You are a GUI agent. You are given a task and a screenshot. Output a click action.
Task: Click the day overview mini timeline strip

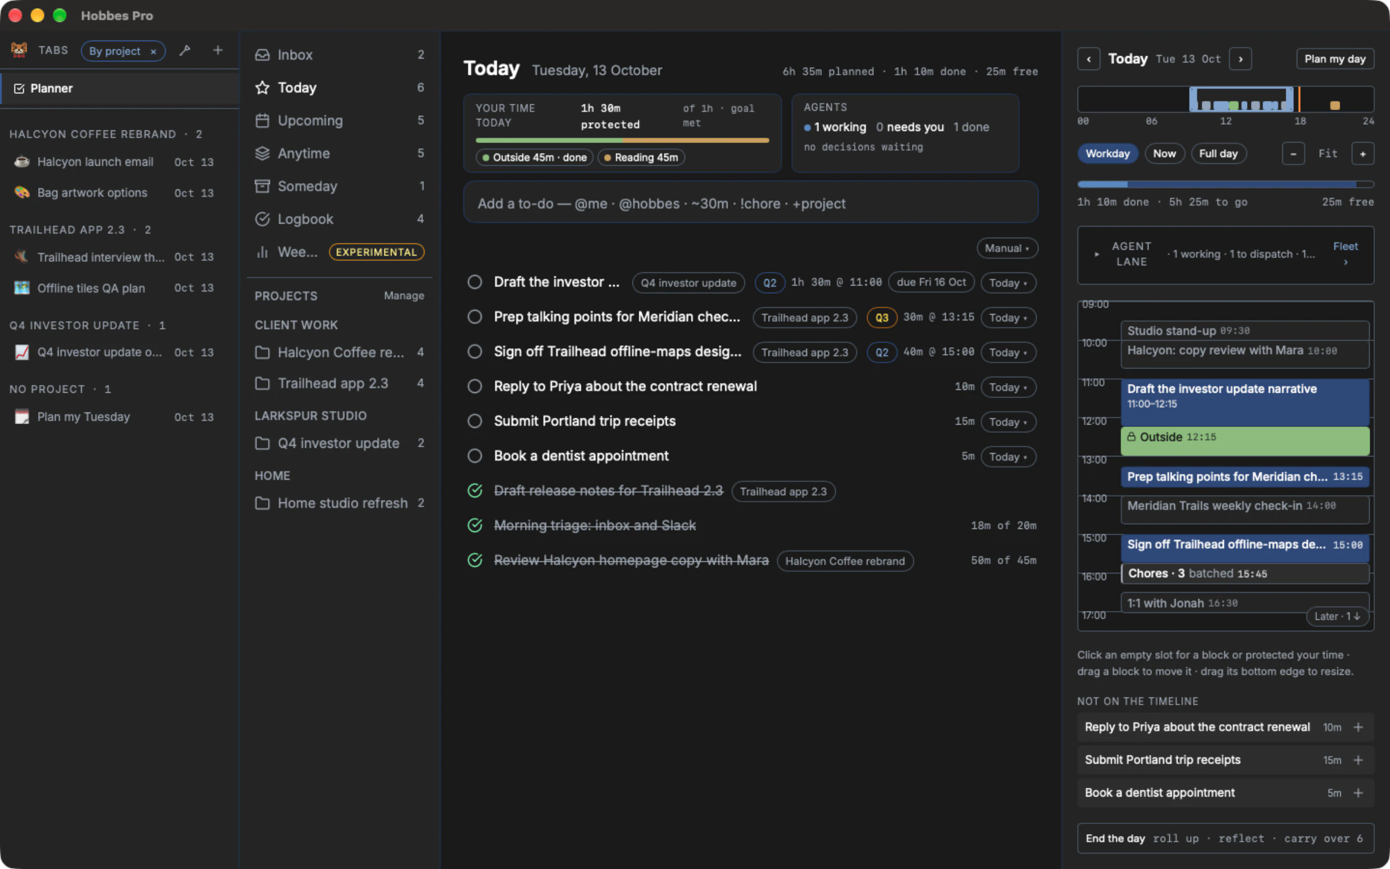[x=1226, y=99]
